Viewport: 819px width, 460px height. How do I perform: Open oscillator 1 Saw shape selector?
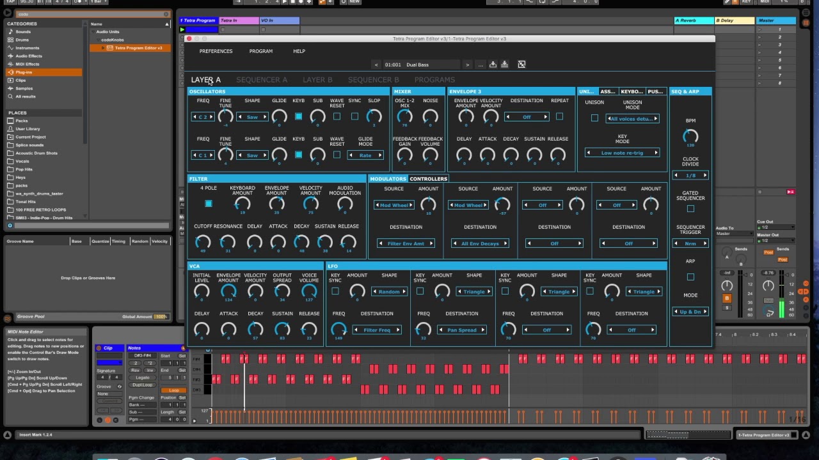[x=252, y=117]
